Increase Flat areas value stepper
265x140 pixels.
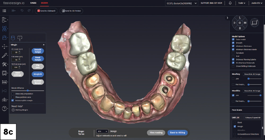19,59
